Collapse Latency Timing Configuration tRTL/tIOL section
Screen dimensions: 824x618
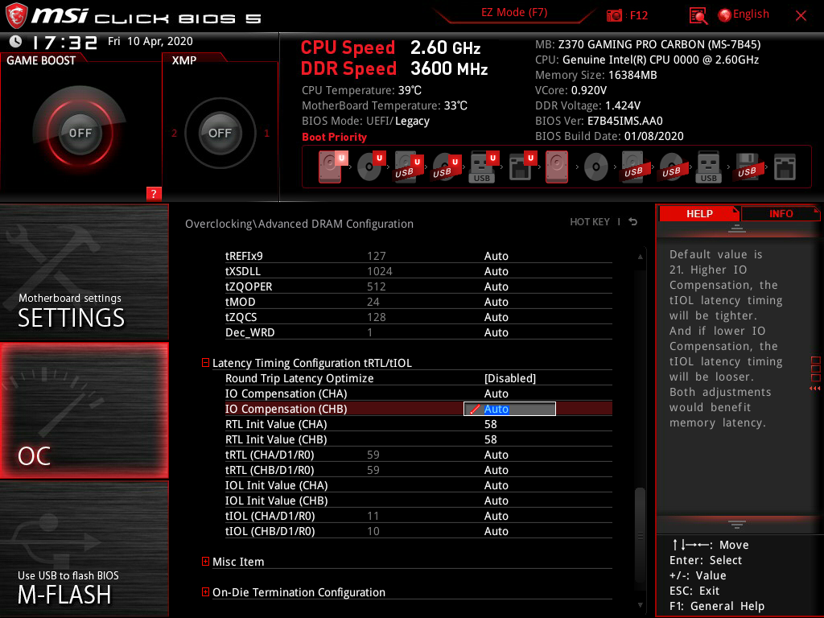(x=205, y=363)
